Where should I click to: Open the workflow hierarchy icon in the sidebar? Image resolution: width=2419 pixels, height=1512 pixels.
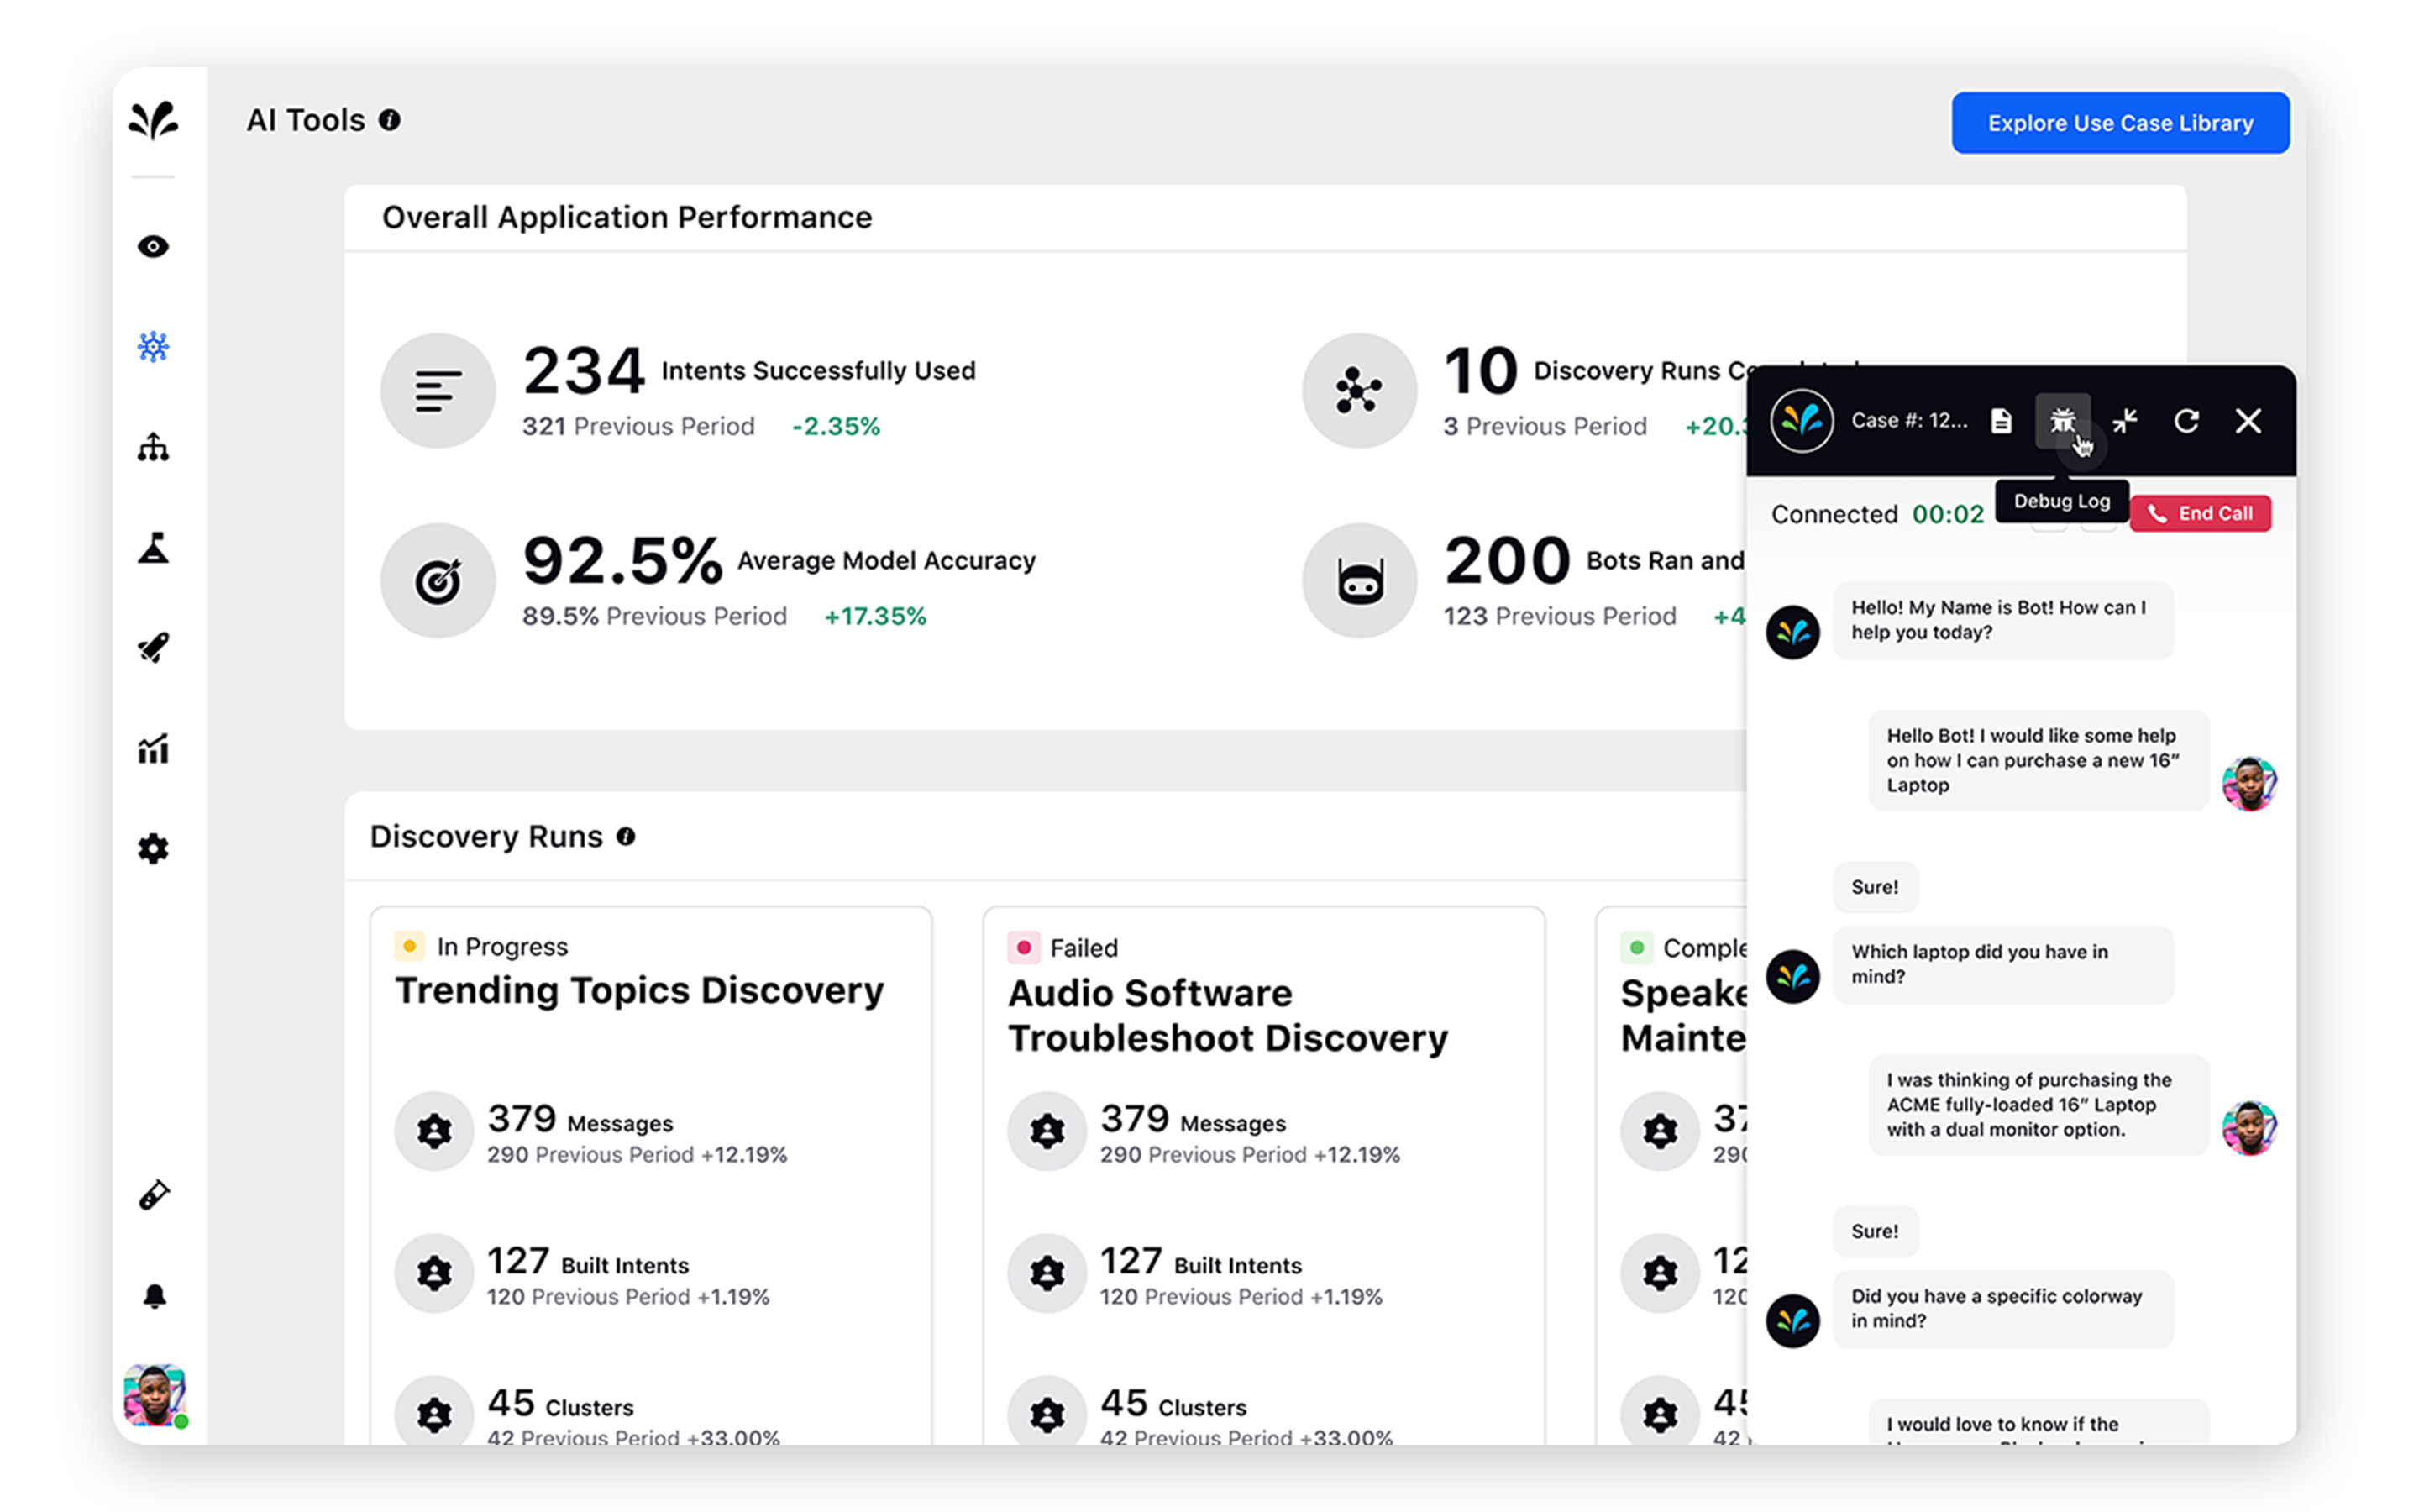pyautogui.click(x=153, y=448)
